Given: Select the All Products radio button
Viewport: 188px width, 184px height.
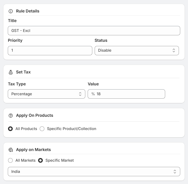Looking at the screenshot, I should click(x=10, y=129).
